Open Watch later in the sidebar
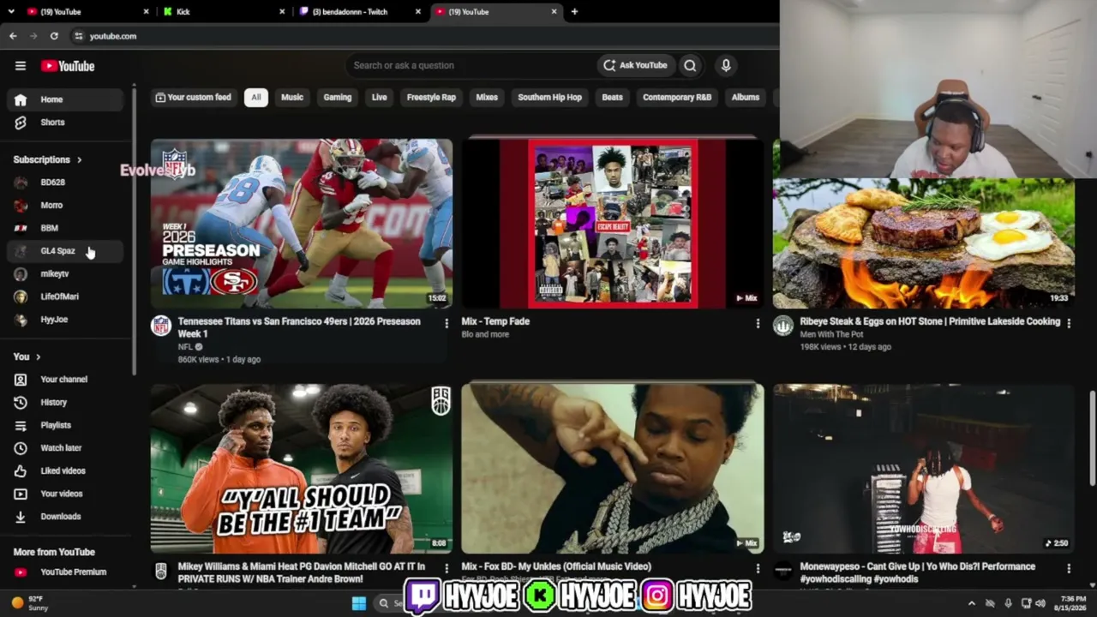This screenshot has width=1097, height=617. tap(65, 448)
